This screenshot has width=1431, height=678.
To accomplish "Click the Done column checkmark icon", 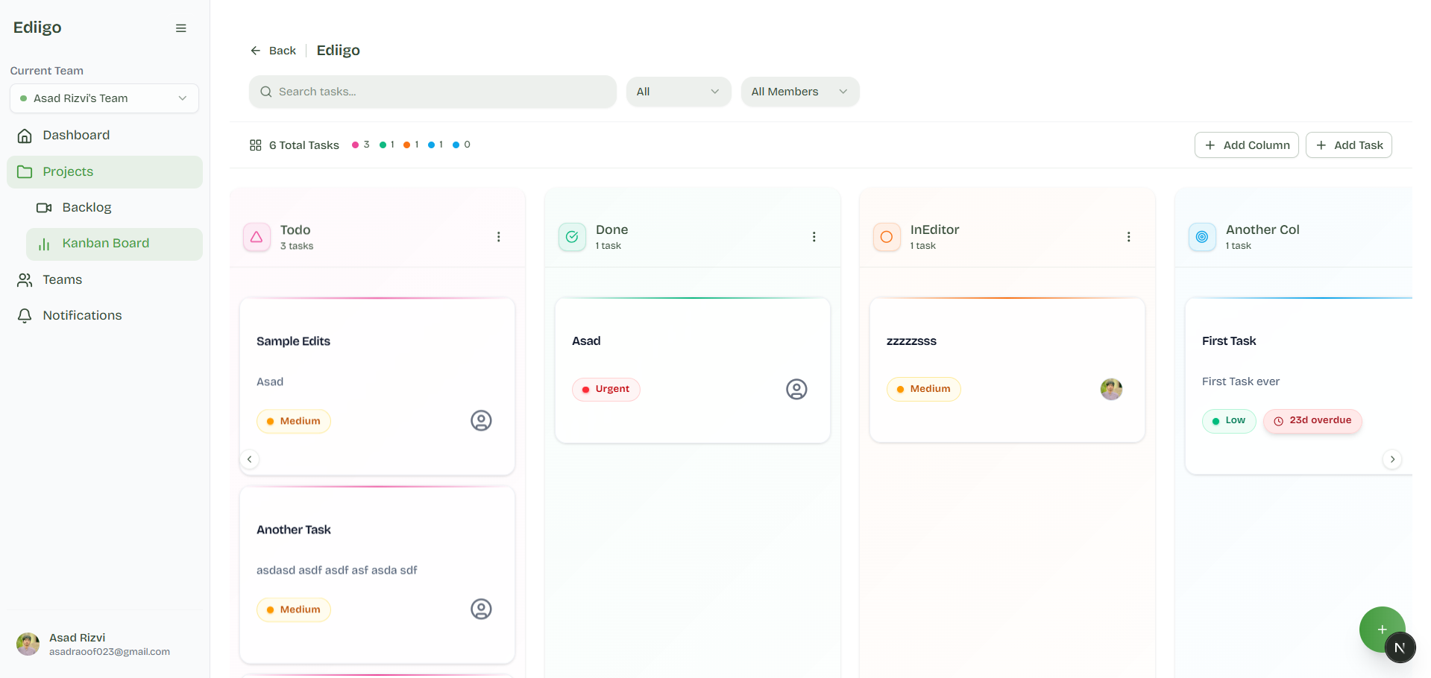I will click(x=572, y=237).
